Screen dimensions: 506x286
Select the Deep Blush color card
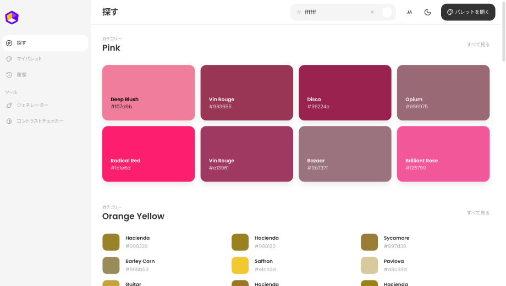point(148,92)
